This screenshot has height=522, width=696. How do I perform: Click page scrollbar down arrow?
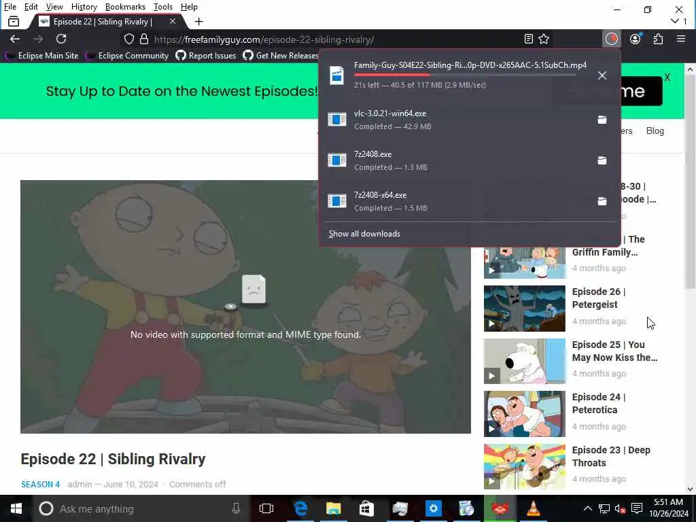click(690, 489)
